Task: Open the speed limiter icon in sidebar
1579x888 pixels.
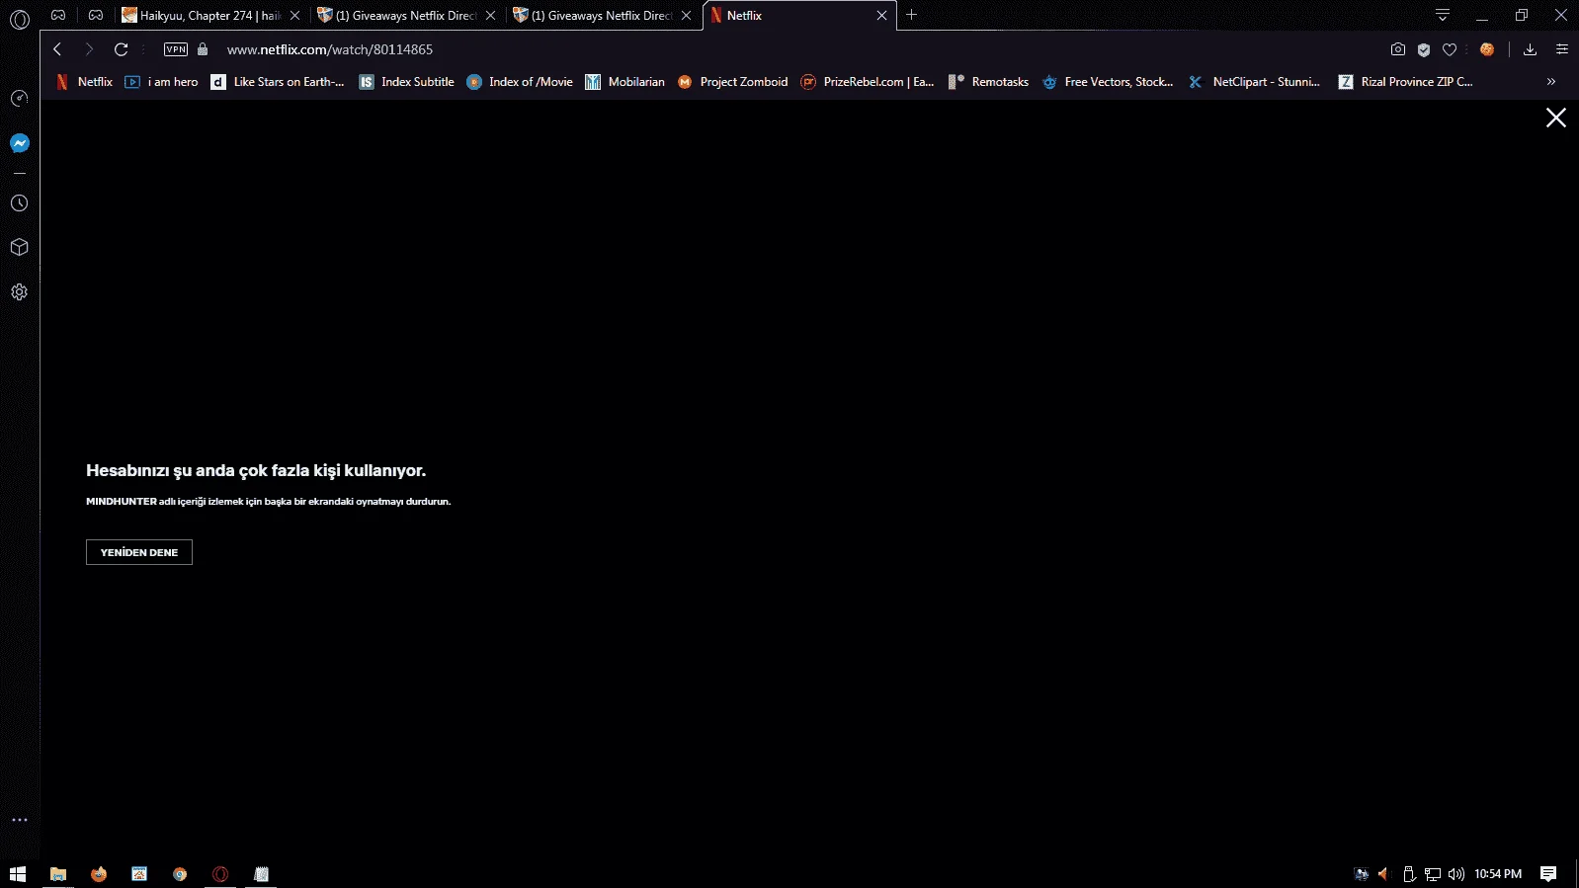Action: coord(19,98)
